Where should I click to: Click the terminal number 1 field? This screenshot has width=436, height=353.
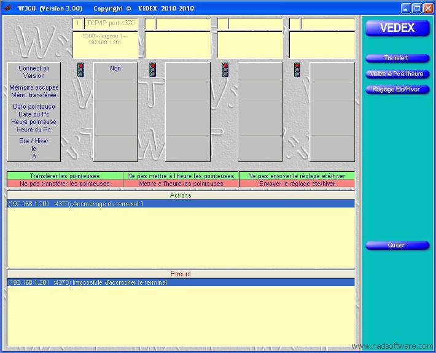[x=78, y=23]
